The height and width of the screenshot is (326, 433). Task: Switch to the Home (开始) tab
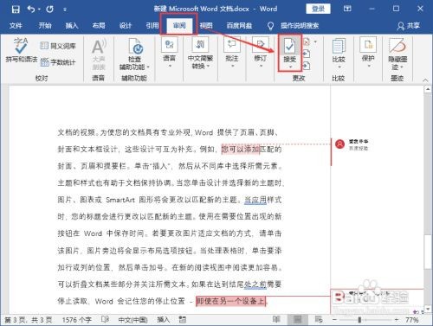coord(45,26)
